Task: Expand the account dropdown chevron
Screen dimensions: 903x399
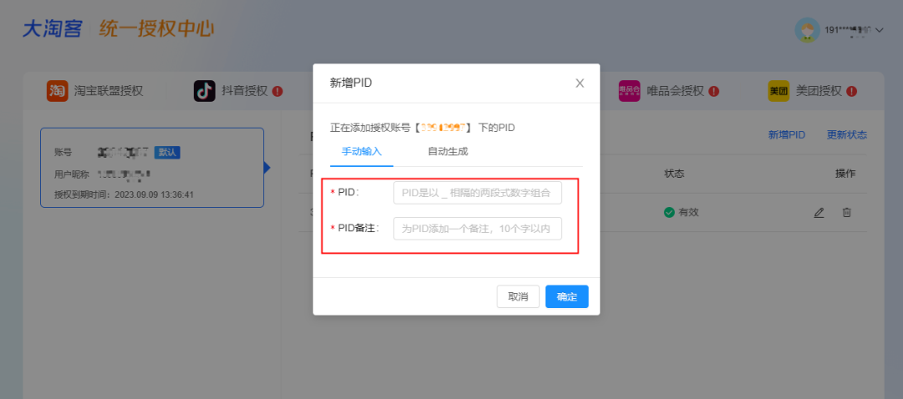Action: [879, 30]
